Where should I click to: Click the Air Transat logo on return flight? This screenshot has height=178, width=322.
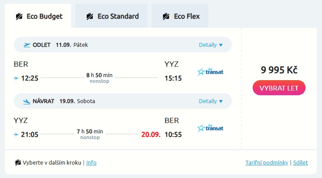tap(210, 128)
